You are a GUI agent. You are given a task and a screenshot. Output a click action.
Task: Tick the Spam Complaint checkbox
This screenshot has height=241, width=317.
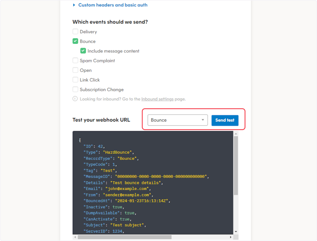click(x=75, y=60)
